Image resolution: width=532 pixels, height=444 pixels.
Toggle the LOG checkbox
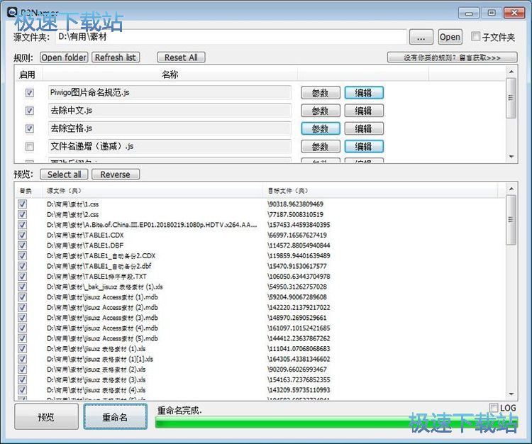(x=494, y=408)
